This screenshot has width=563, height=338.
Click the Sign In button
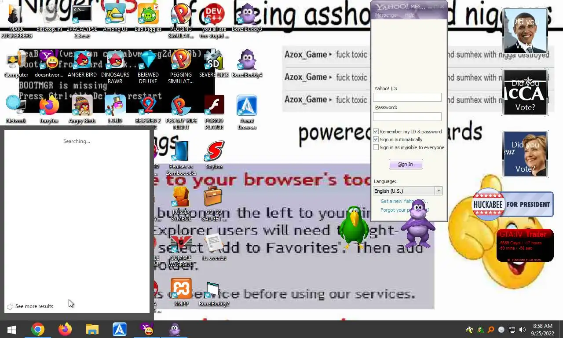point(406,164)
